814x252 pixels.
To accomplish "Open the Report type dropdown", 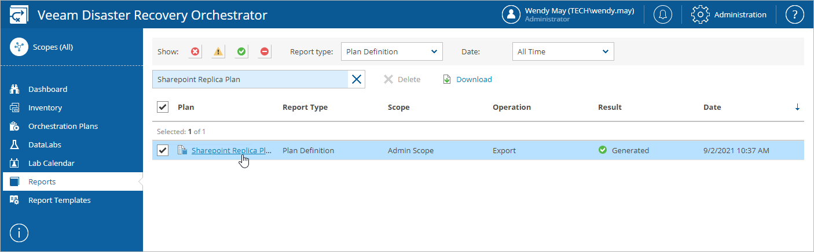I will point(392,51).
